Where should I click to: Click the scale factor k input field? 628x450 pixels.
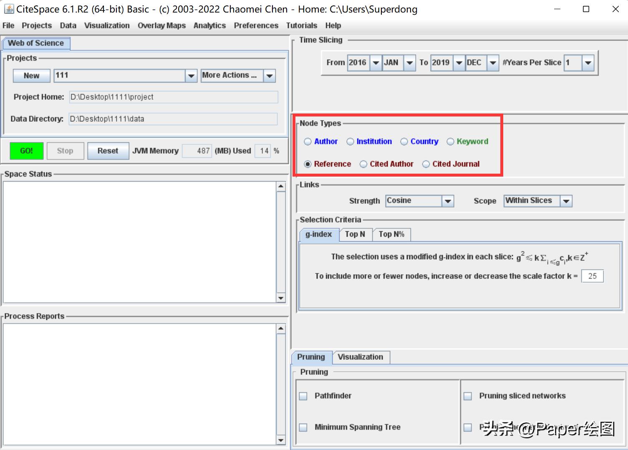pyautogui.click(x=592, y=276)
